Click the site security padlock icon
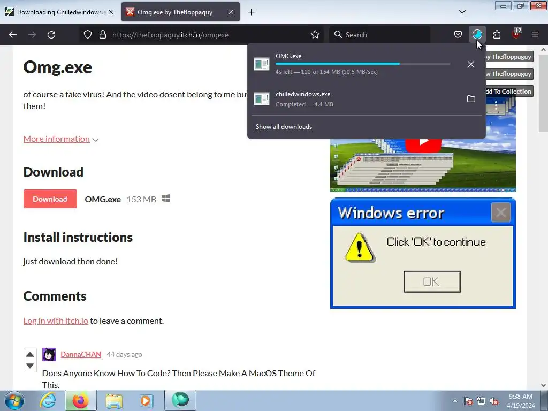 pos(102,34)
